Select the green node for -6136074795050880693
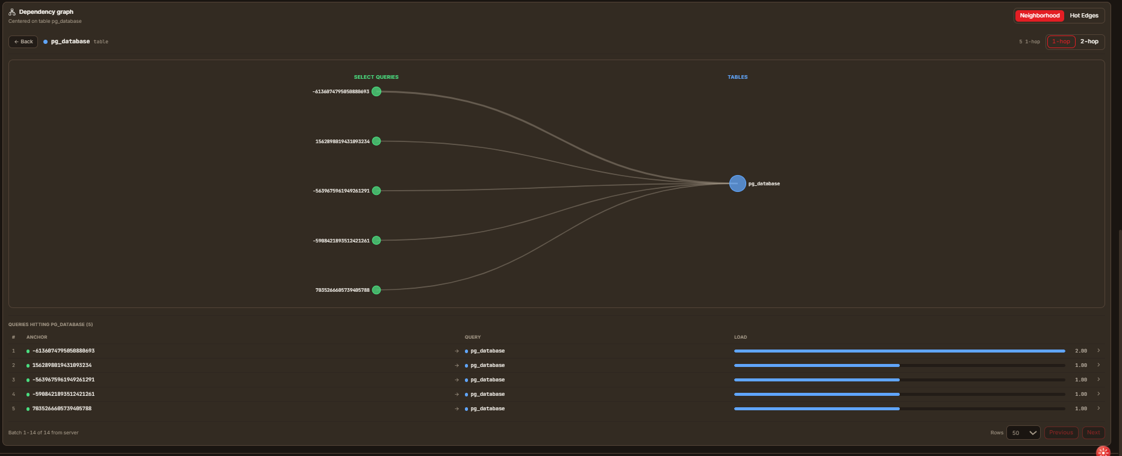 [376, 91]
